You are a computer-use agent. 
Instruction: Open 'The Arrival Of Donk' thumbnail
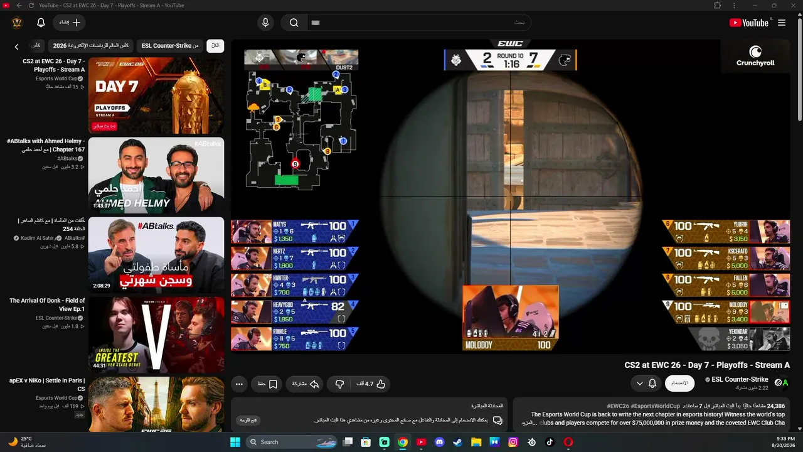click(156, 335)
